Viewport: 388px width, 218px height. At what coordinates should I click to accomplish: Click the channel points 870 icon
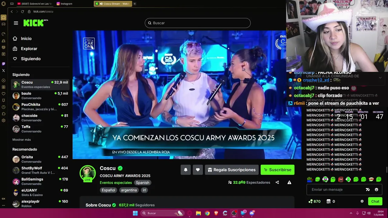tap(310, 201)
